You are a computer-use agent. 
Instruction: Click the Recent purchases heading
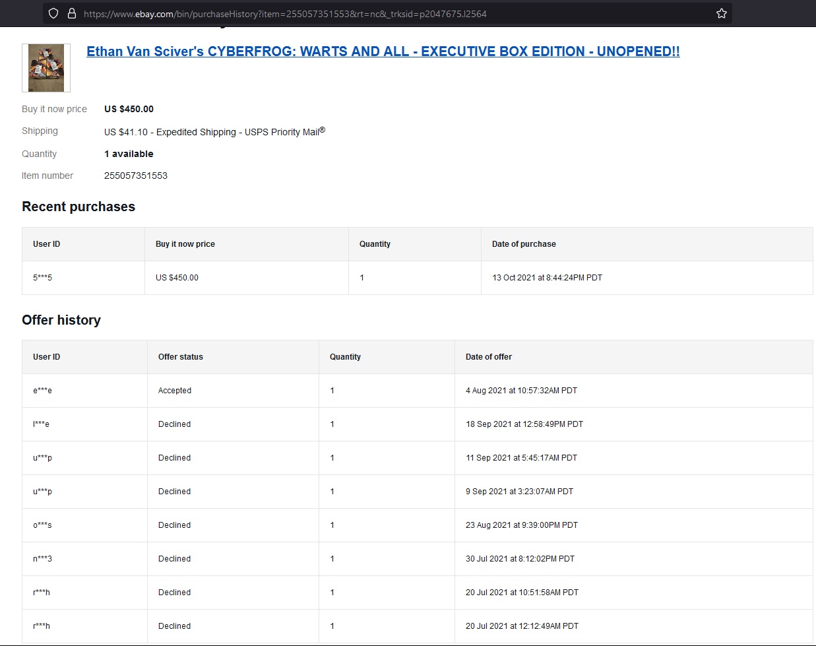[x=78, y=207]
